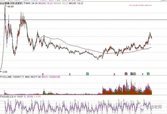Click the stock title 创业慧康(日线 前复权)
The width and height of the screenshot is (167, 114).
click(12, 3)
